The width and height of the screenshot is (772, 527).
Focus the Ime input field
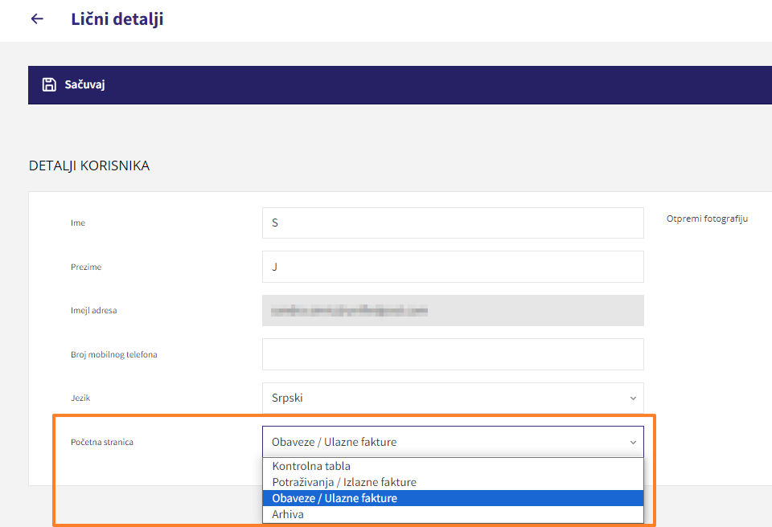[453, 223]
